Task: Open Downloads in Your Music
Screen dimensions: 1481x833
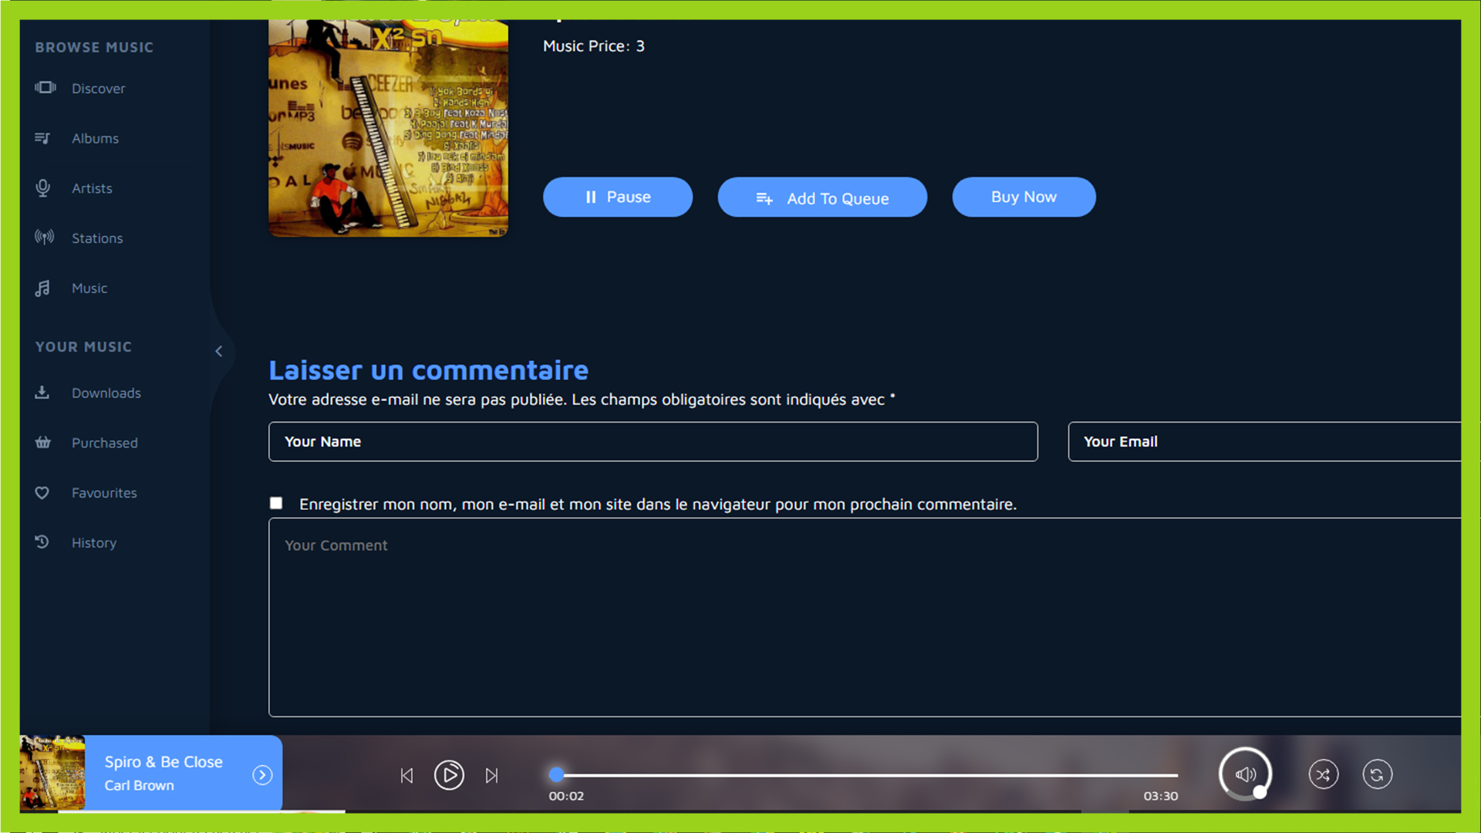Action: point(106,393)
